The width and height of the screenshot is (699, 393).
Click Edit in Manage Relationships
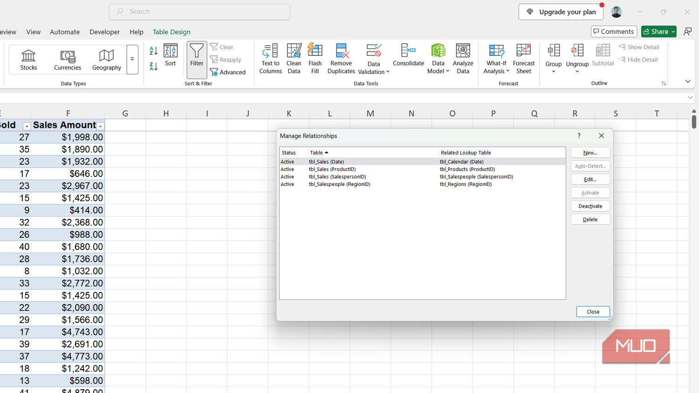click(x=590, y=179)
